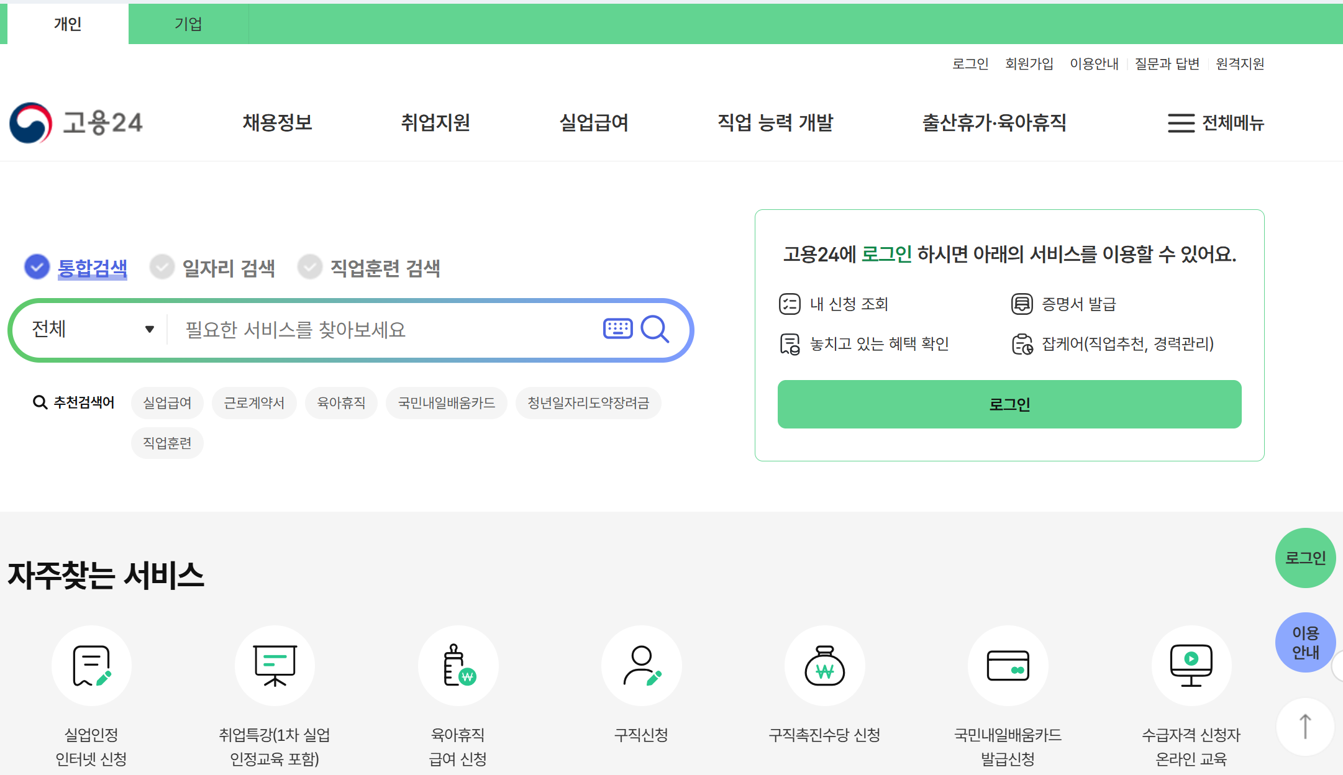Open 수급자격 신청자 온라인 교육 monitor icon
The image size is (1343, 775).
1191,665
